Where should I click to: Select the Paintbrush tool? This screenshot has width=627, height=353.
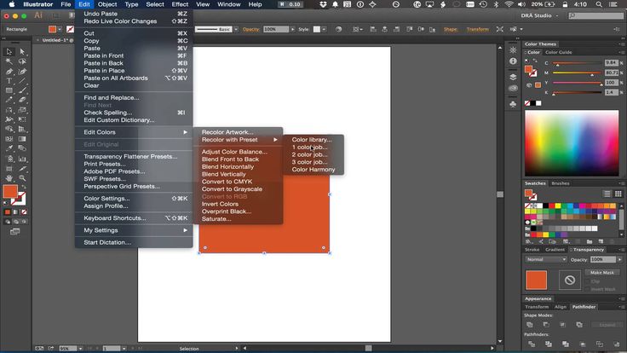point(22,90)
